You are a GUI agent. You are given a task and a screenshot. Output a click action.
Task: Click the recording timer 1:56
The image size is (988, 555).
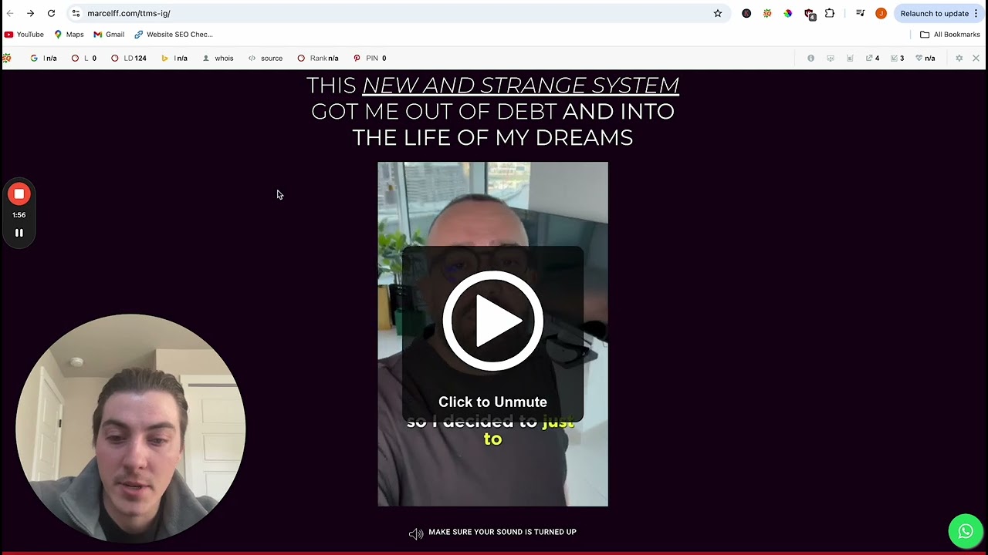click(19, 215)
